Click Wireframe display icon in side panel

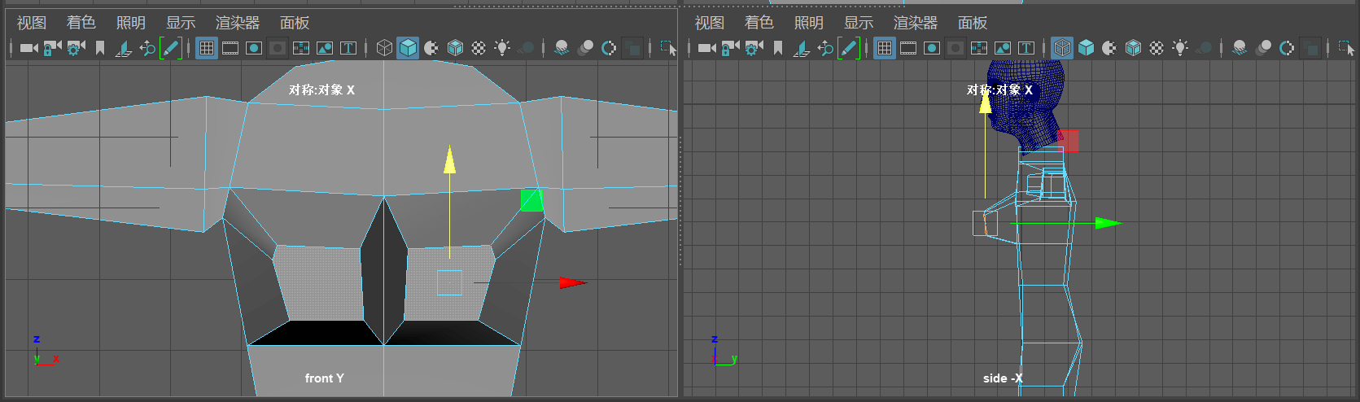[1062, 48]
